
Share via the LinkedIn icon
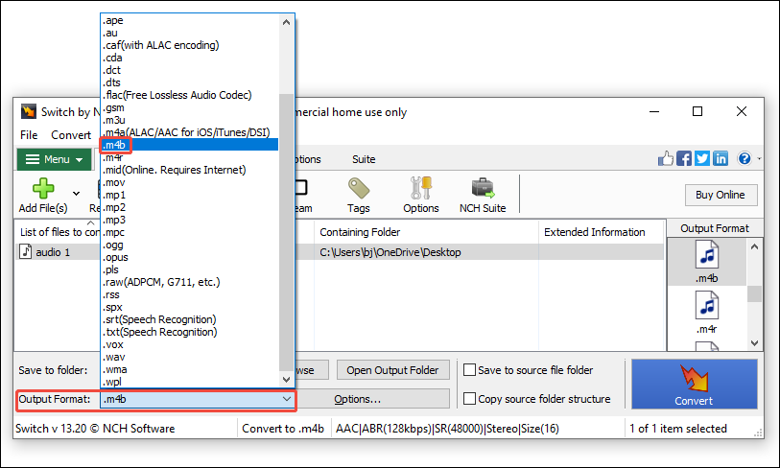coord(721,158)
